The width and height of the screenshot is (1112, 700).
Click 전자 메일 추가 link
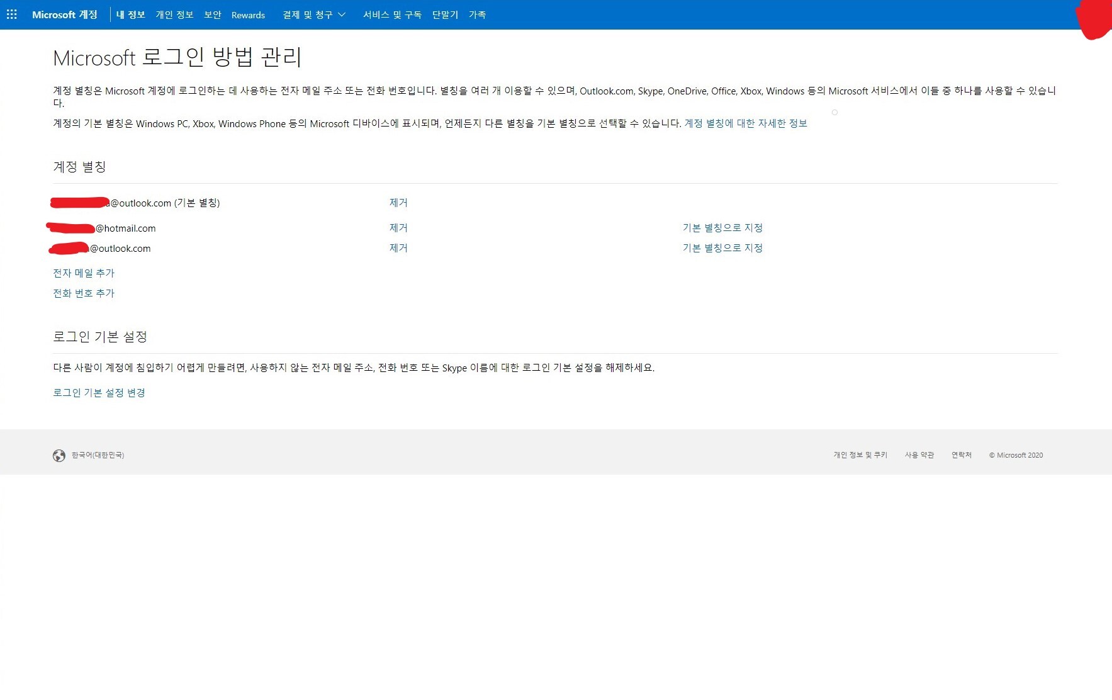84,273
